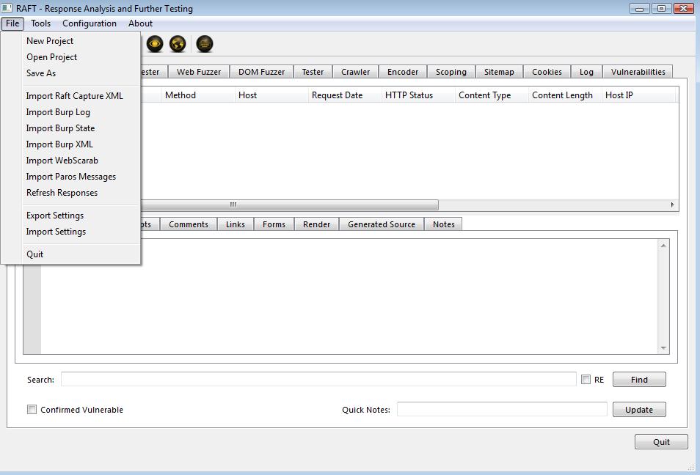Click the horizontal scrollbar thumb in the table
The height and width of the screenshot is (475, 700).
pyautogui.click(x=289, y=205)
